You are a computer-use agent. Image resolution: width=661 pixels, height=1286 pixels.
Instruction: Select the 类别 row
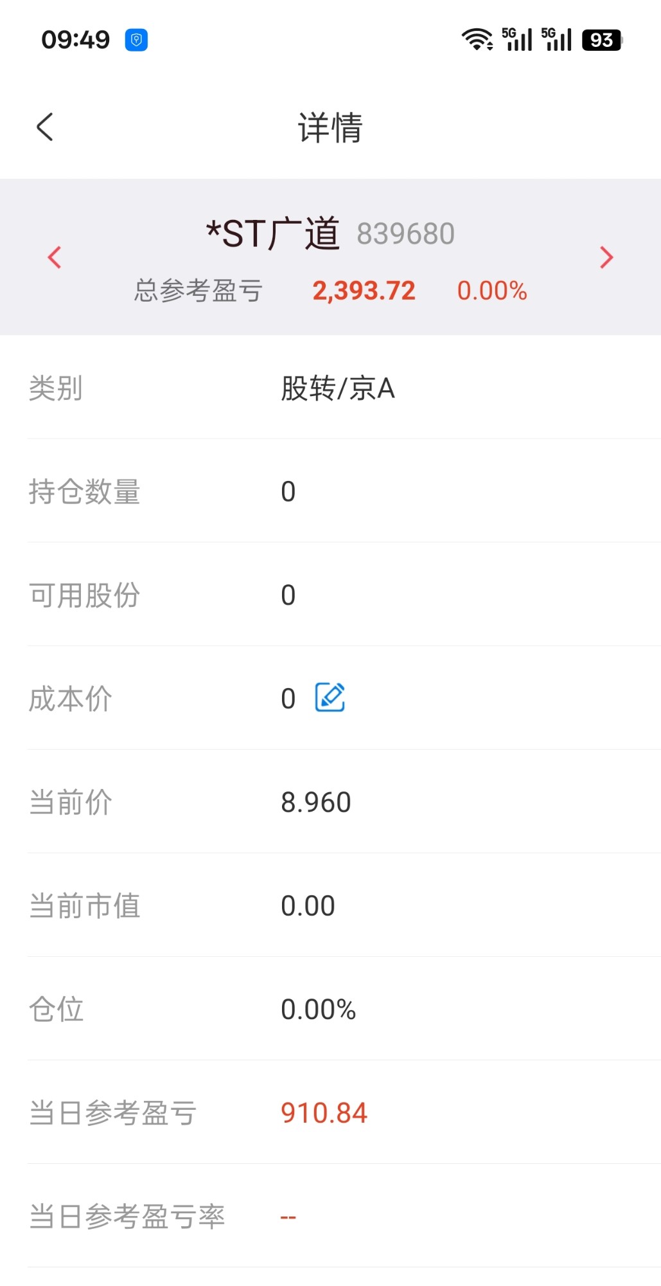pos(330,388)
